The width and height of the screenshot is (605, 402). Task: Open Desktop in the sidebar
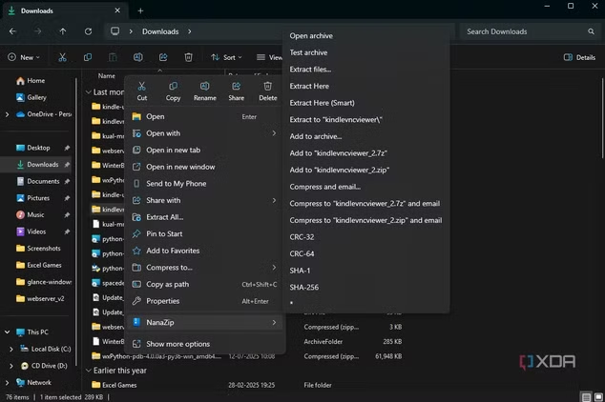tap(38, 148)
